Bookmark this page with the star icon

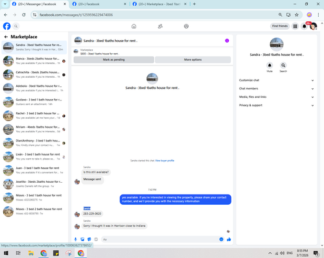(x=297, y=15)
